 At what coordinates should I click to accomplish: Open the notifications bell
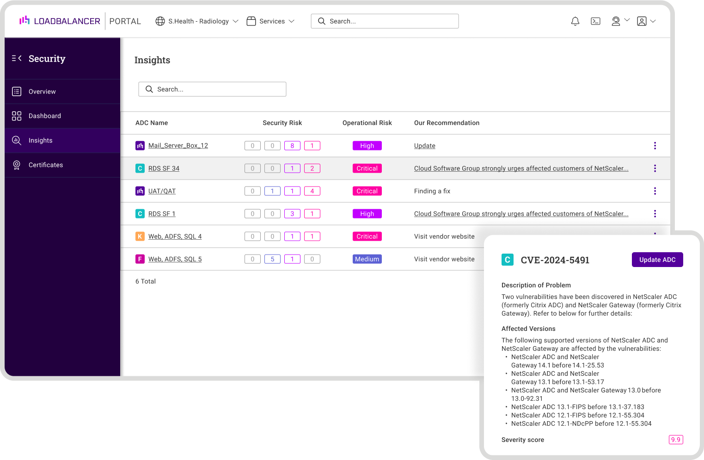[x=575, y=21]
